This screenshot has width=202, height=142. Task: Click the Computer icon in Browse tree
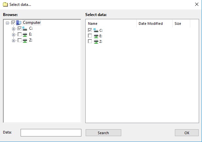(x=19, y=23)
